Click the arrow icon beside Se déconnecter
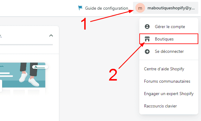 point(147,51)
